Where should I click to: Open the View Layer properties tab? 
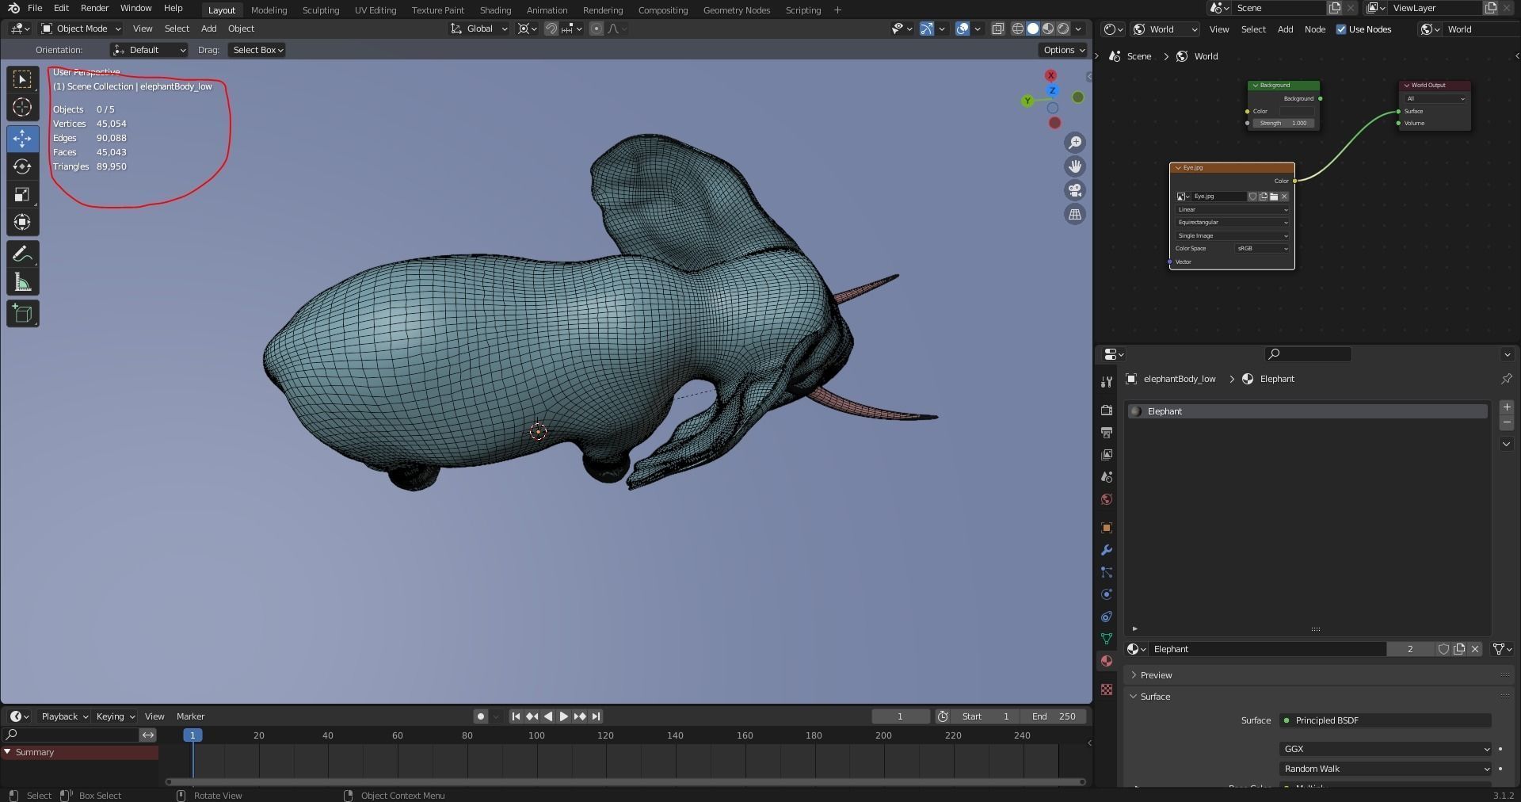point(1107,455)
